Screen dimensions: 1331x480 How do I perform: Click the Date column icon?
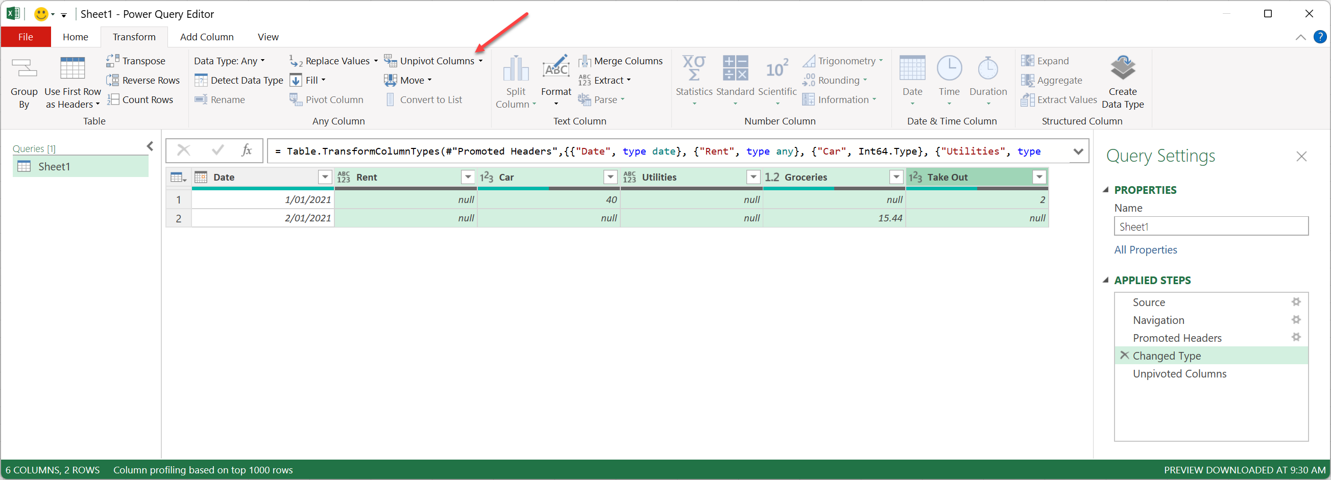[x=912, y=68]
